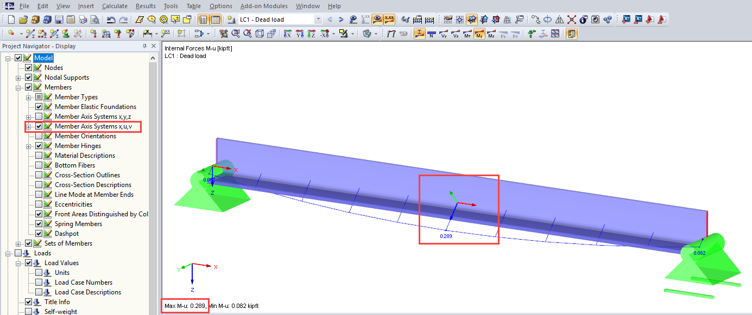Open the File menu
Image resolution: width=752 pixels, height=315 pixels.
[x=24, y=6]
